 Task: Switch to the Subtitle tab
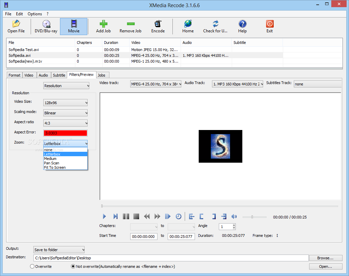tap(59, 75)
